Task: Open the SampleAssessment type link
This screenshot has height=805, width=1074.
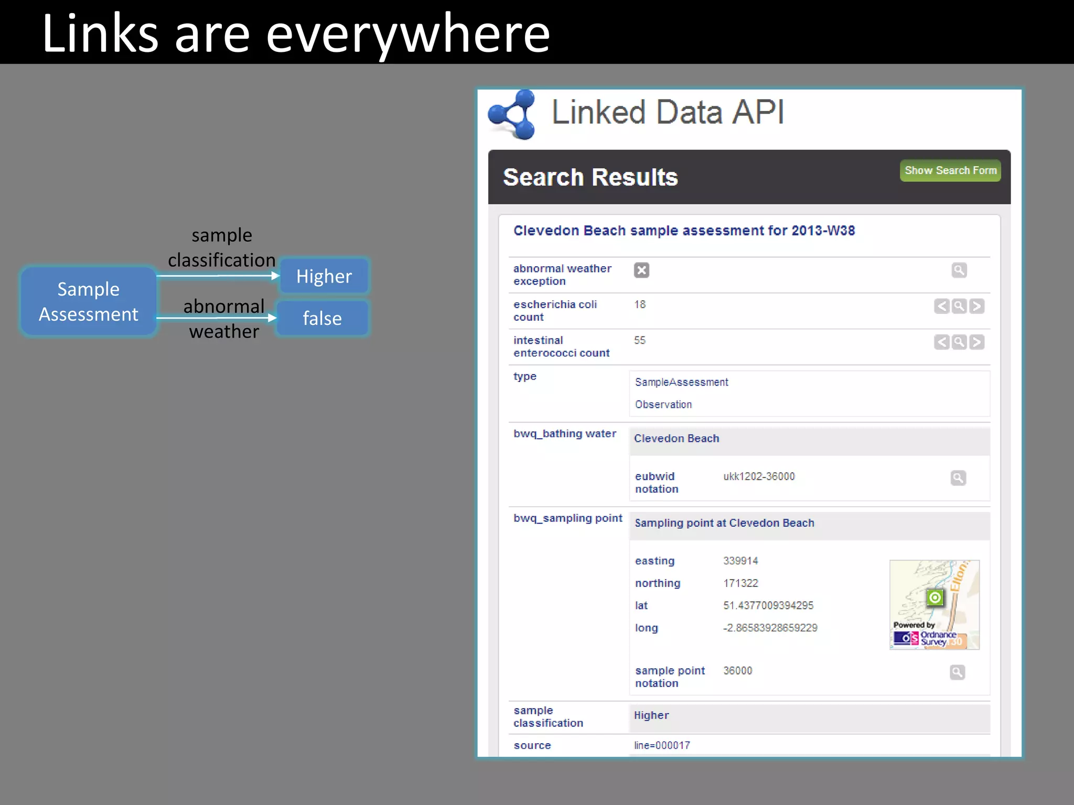Action: click(x=682, y=382)
